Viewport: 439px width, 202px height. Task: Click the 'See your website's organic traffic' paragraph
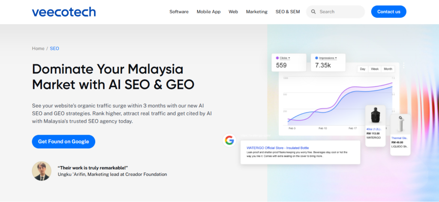coord(121,114)
